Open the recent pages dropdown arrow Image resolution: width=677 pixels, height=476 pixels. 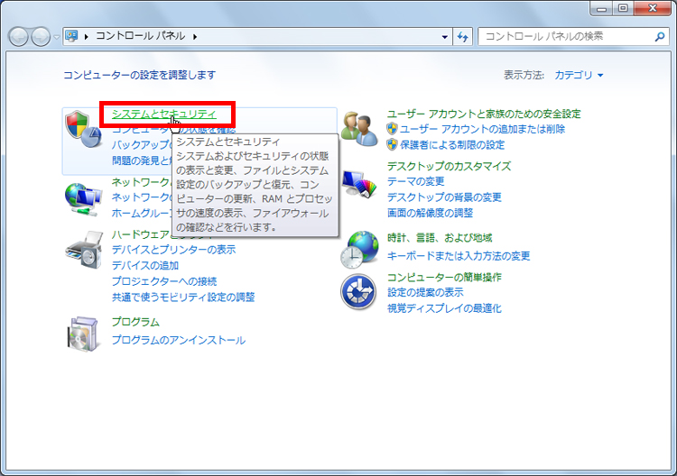[x=56, y=37]
